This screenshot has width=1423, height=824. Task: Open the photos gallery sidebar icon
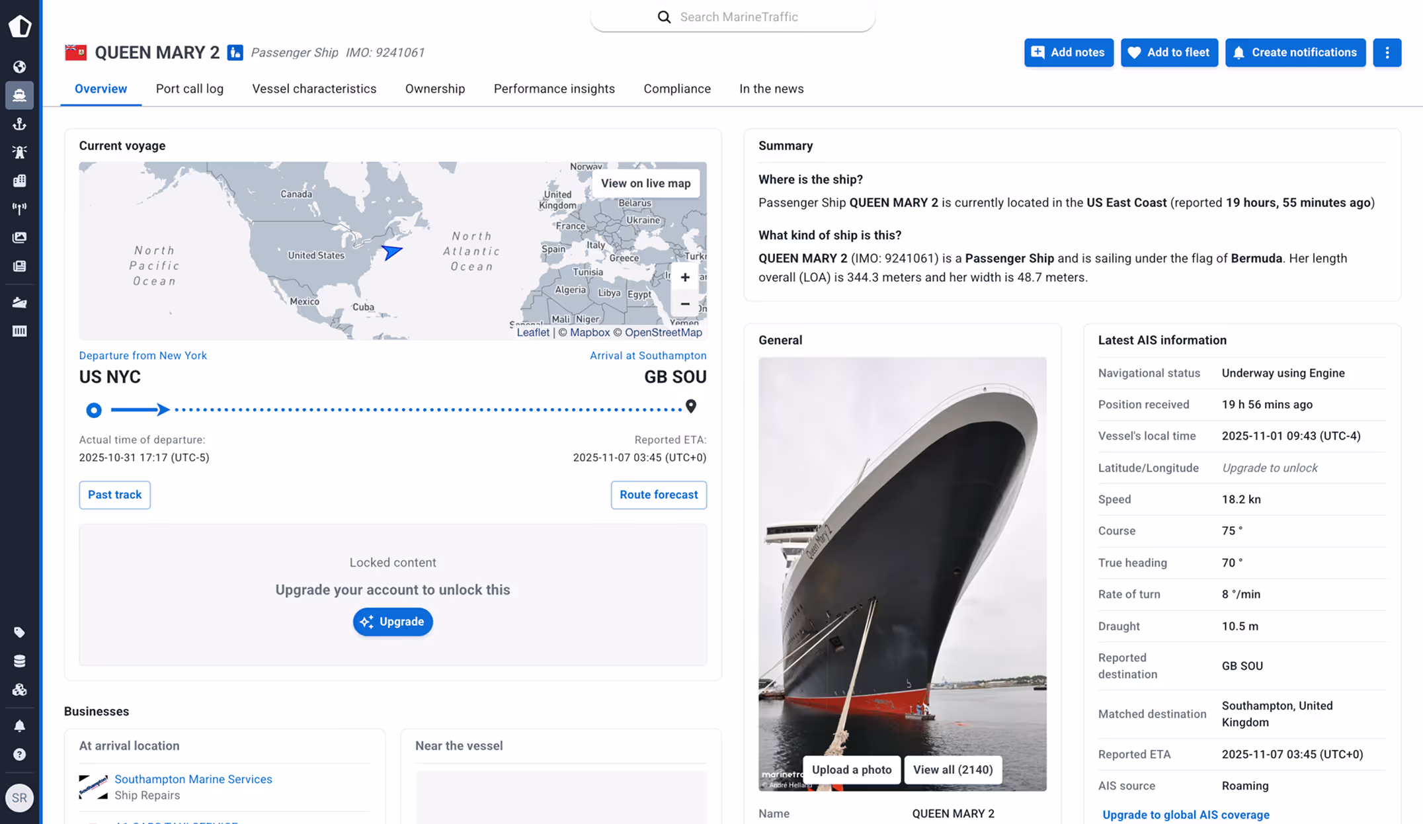pyautogui.click(x=19, y=237)
